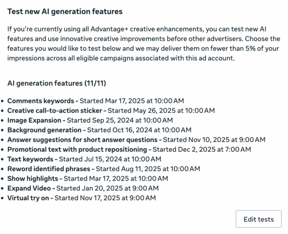This screenshot has height=234, width=288.
Task: Select the Text keywords feature label
Action: pyautogui.click(x=30, y=159)
